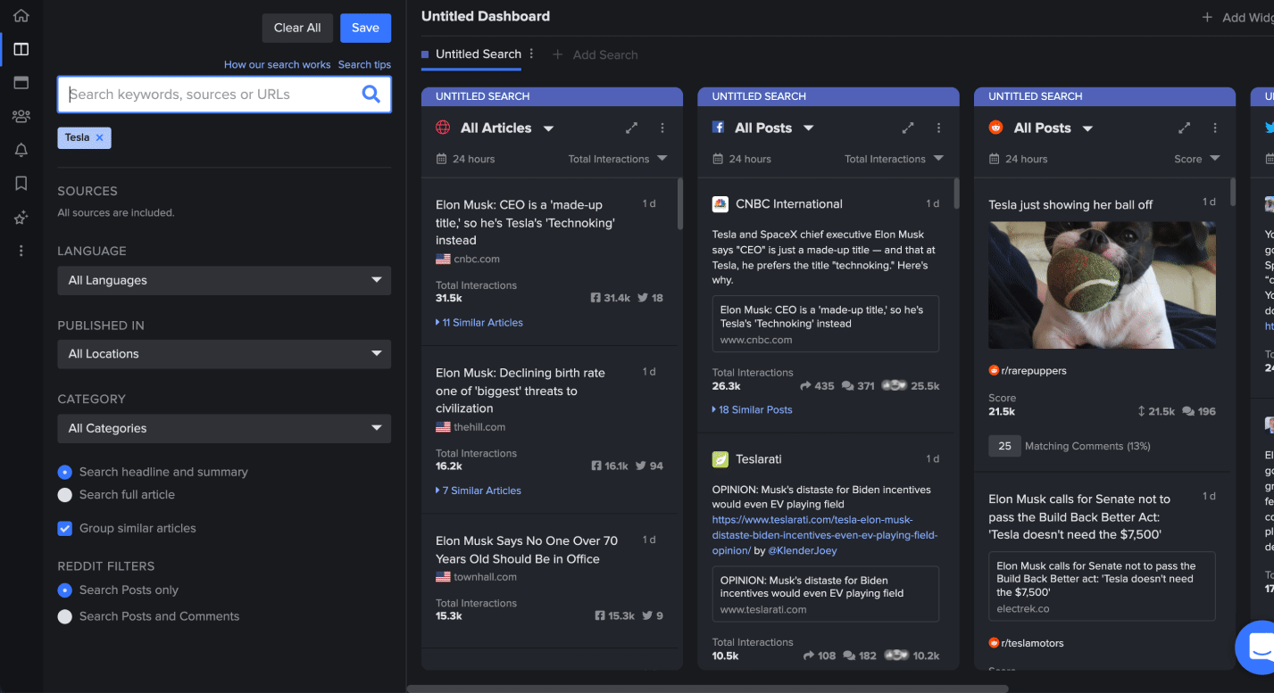The width and height of the screenshot is (1274, 693).
Task: Click the horizontal dashboard scrollbar
Action: click(707, 689)
